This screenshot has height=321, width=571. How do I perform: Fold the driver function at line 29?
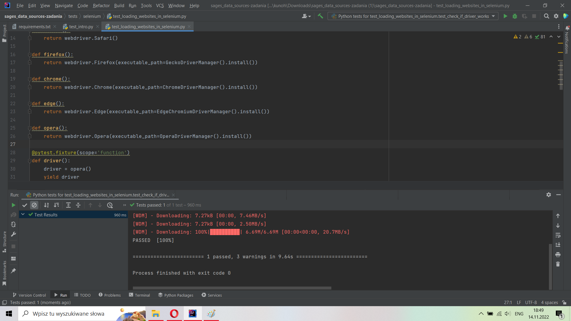coord(29,161)
